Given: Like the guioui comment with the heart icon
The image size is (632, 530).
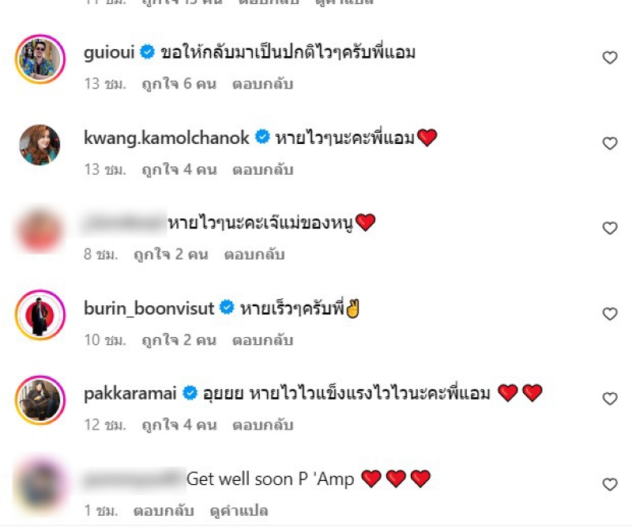Looking at the screenshot, I should pyautogui.click(x=610, y=58).
